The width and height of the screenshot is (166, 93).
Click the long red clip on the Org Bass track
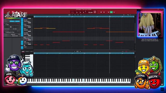(x=68, y=32)
